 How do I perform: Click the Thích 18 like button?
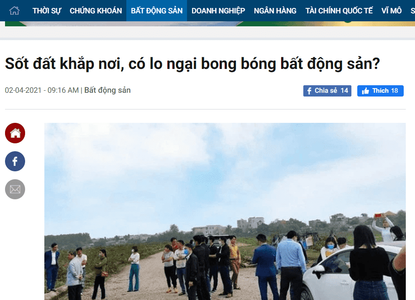(380, 91)
